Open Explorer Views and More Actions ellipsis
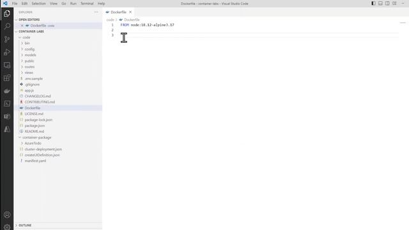This screenshot has width=409, height=230. (96, 12)
